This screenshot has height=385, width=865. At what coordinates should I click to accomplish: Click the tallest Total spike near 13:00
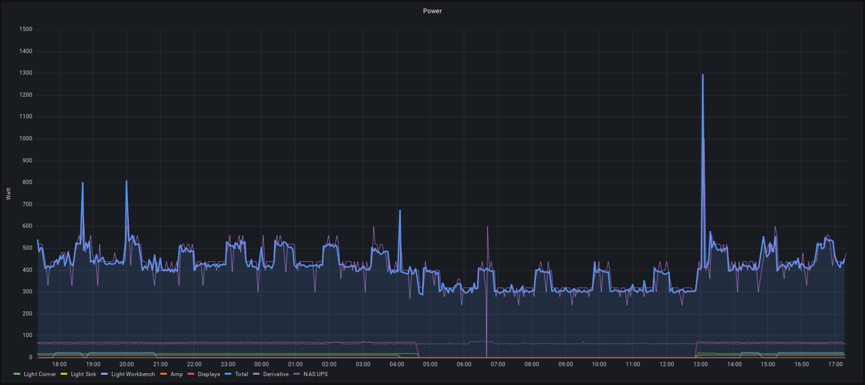(703, 75)
